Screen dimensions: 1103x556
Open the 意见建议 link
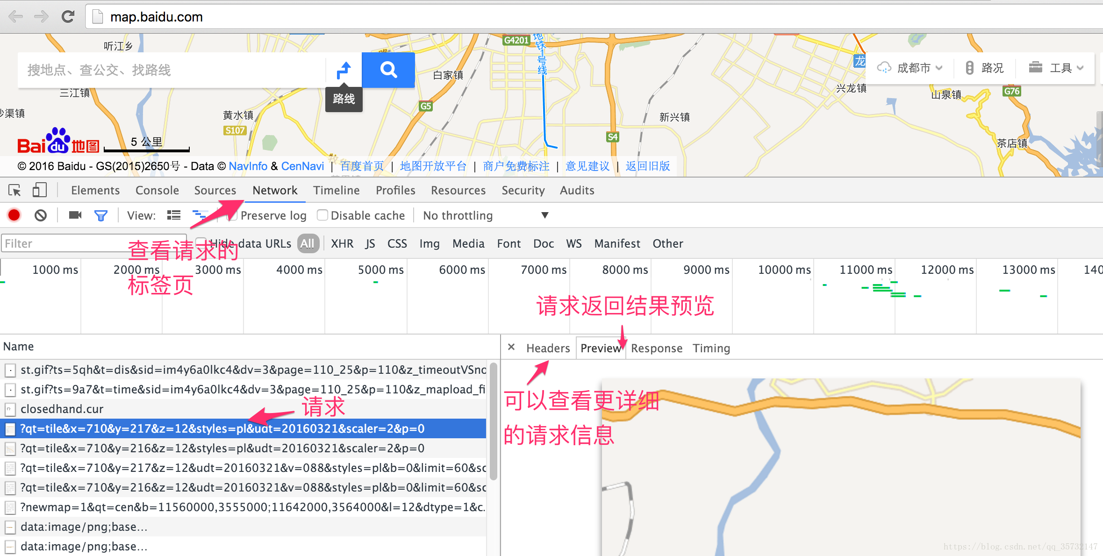tap(587, 166)
